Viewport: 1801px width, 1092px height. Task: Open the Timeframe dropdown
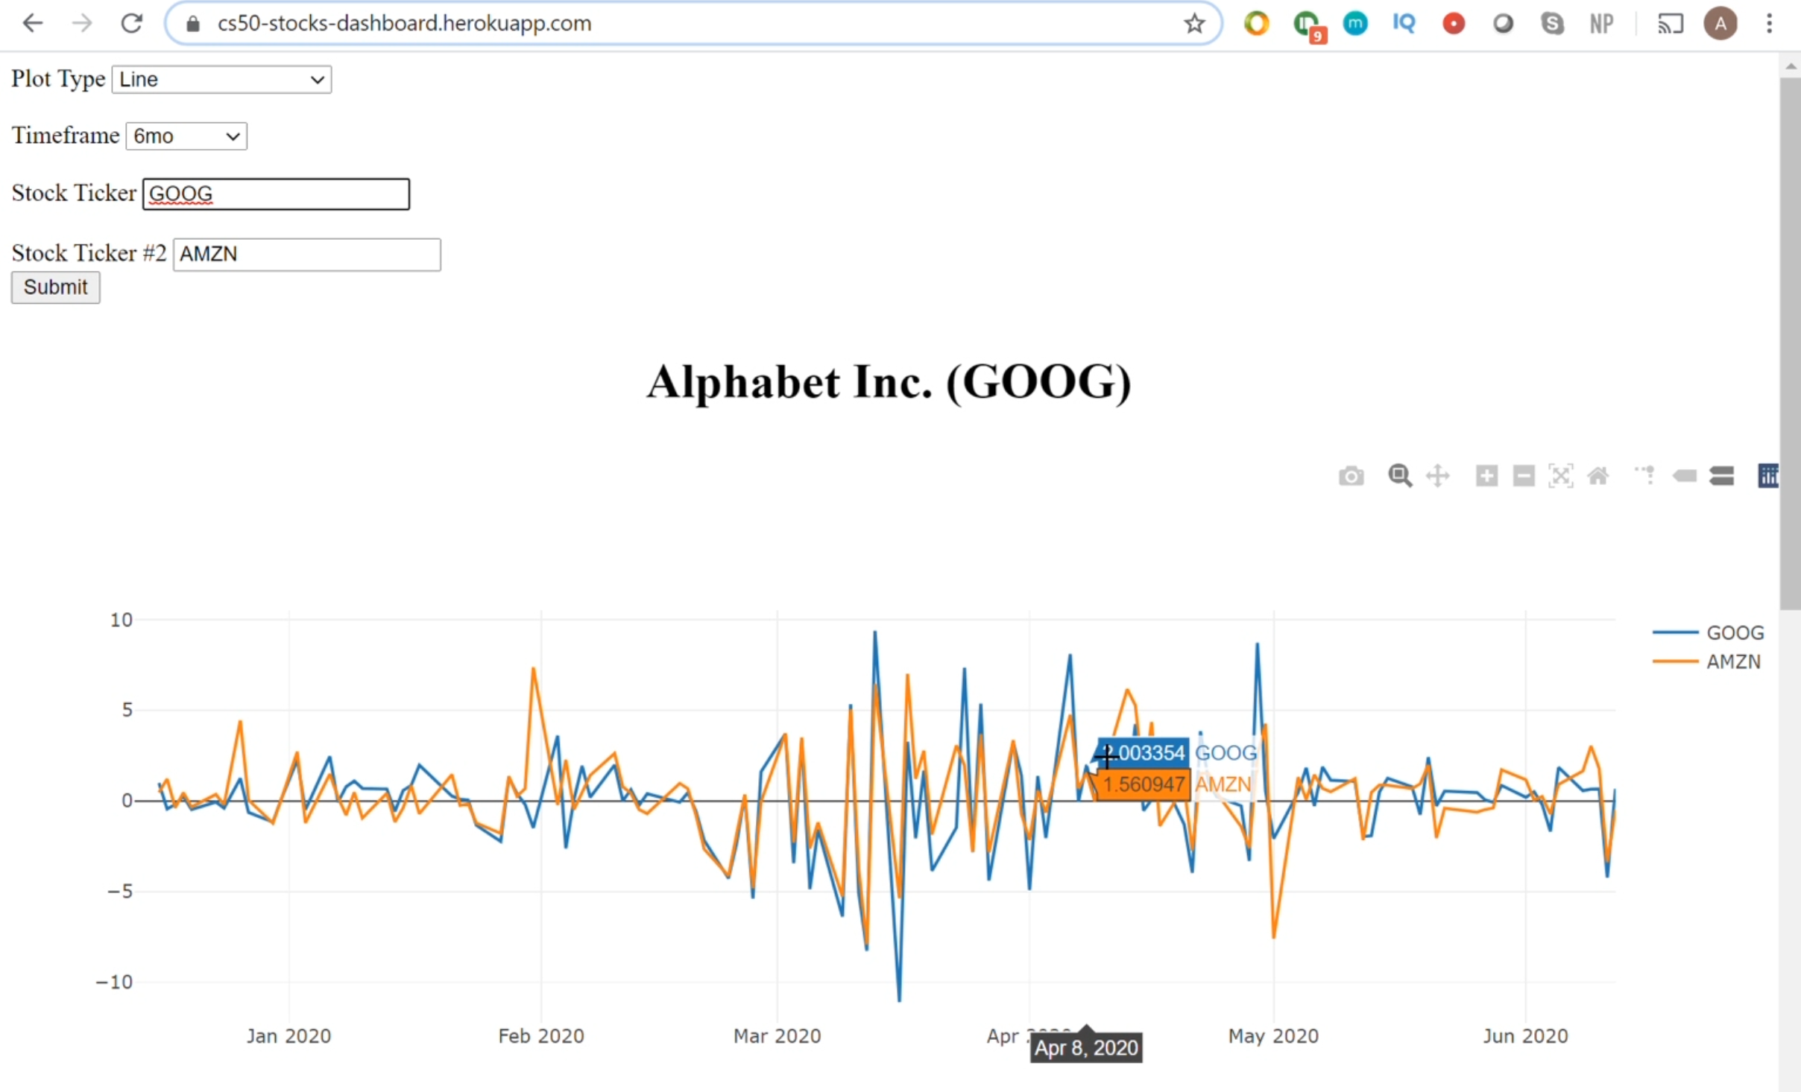click(x=186, y=136)
